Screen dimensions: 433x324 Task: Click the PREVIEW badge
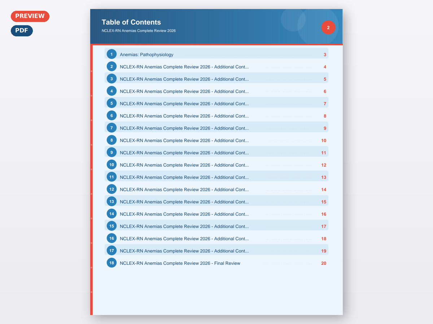click(30, 16)
